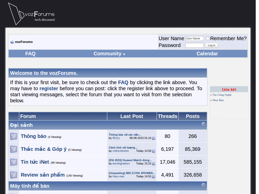Click the '(140 Viewing)' text
Screen dimensions: 259x194
click(x=75, y=176)
